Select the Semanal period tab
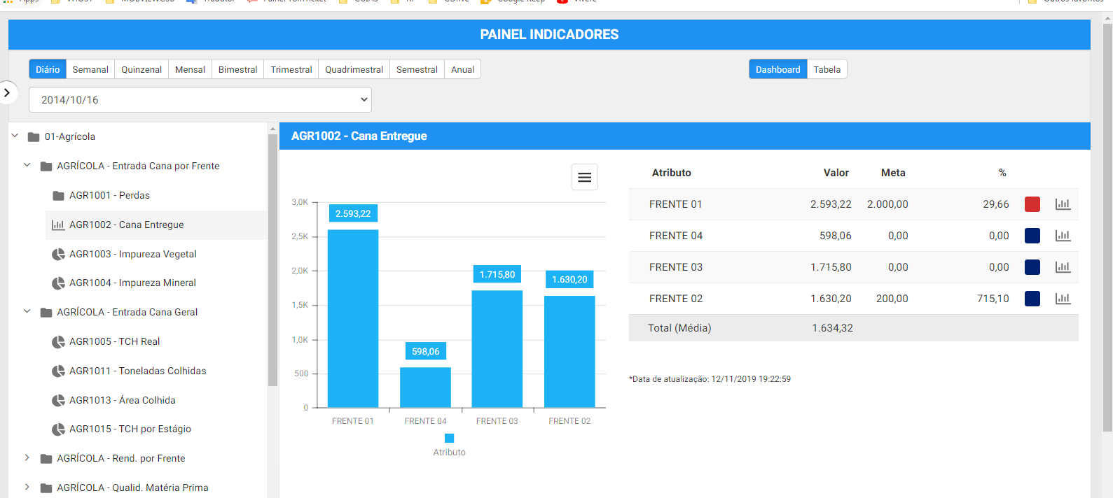This screenshot has height=498, width=1113. click(90, 69)
